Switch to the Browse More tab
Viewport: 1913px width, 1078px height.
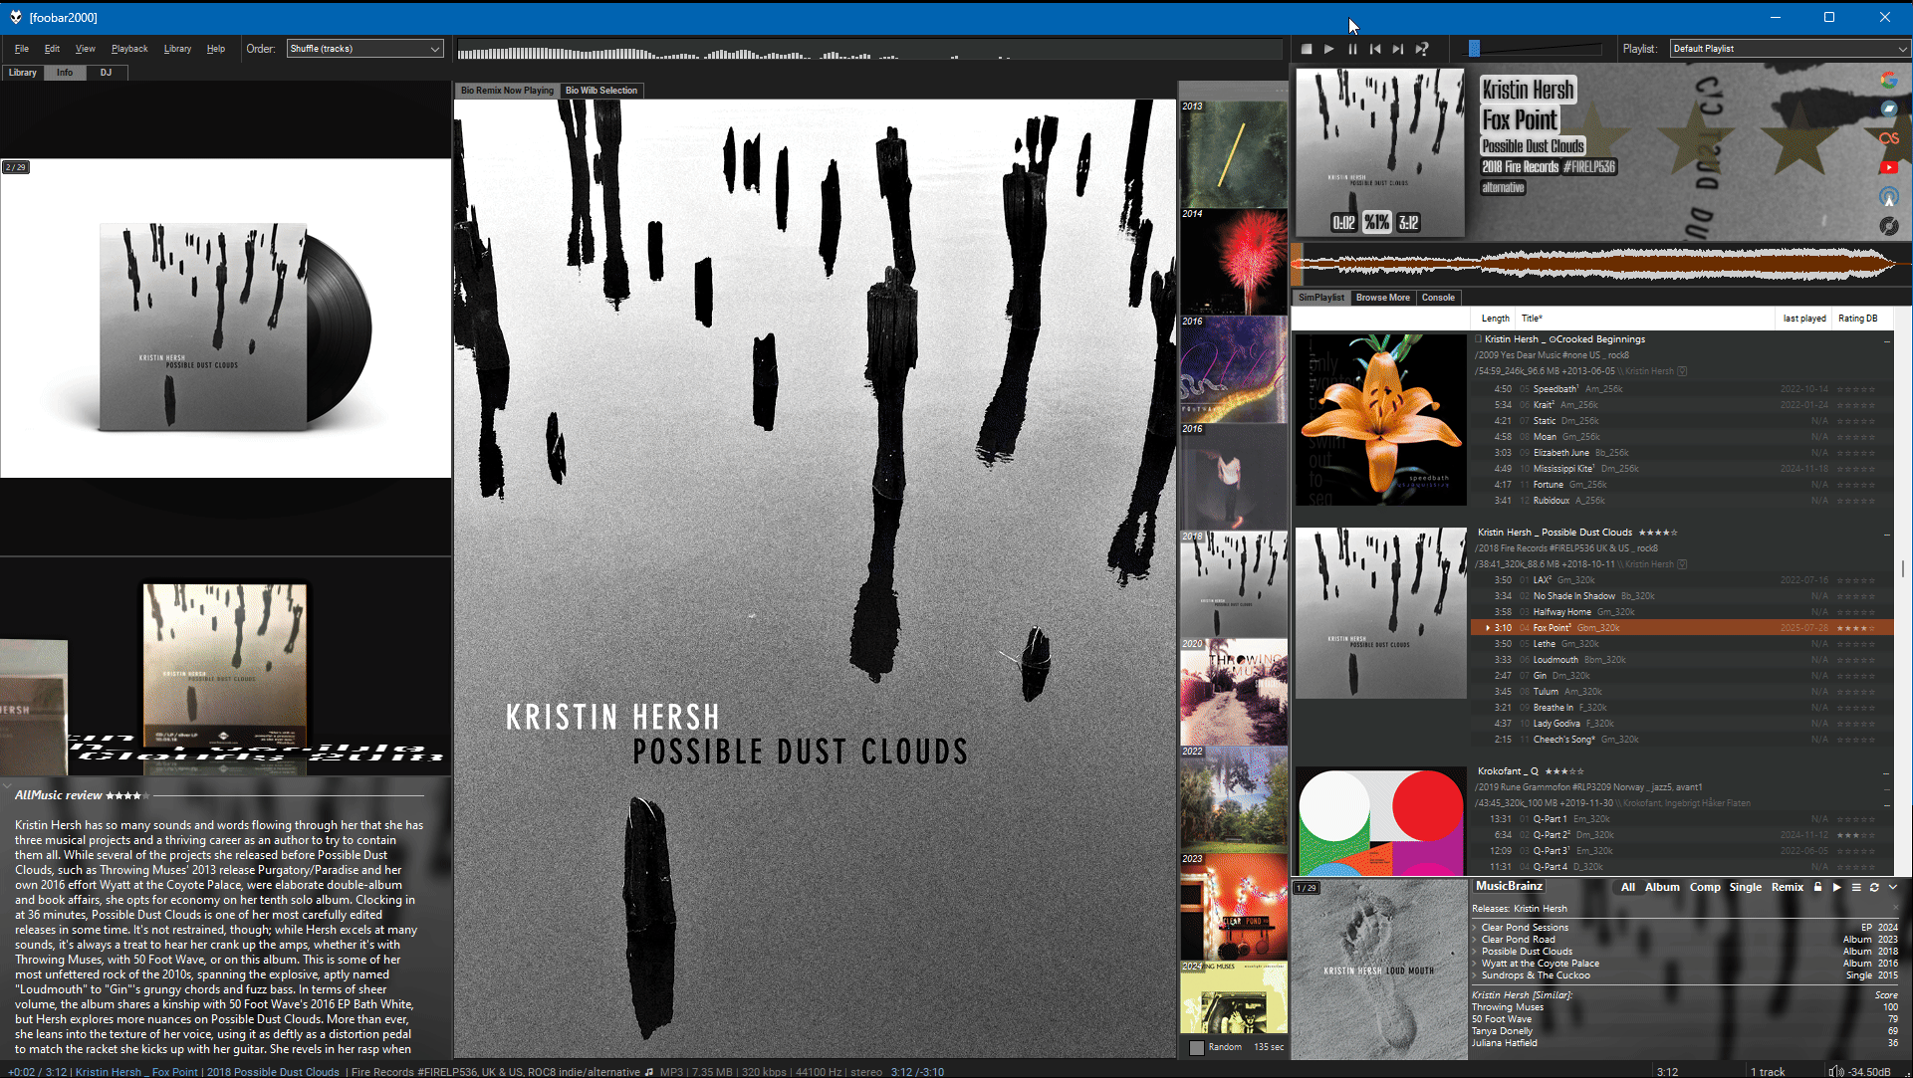click(1383, 297)
